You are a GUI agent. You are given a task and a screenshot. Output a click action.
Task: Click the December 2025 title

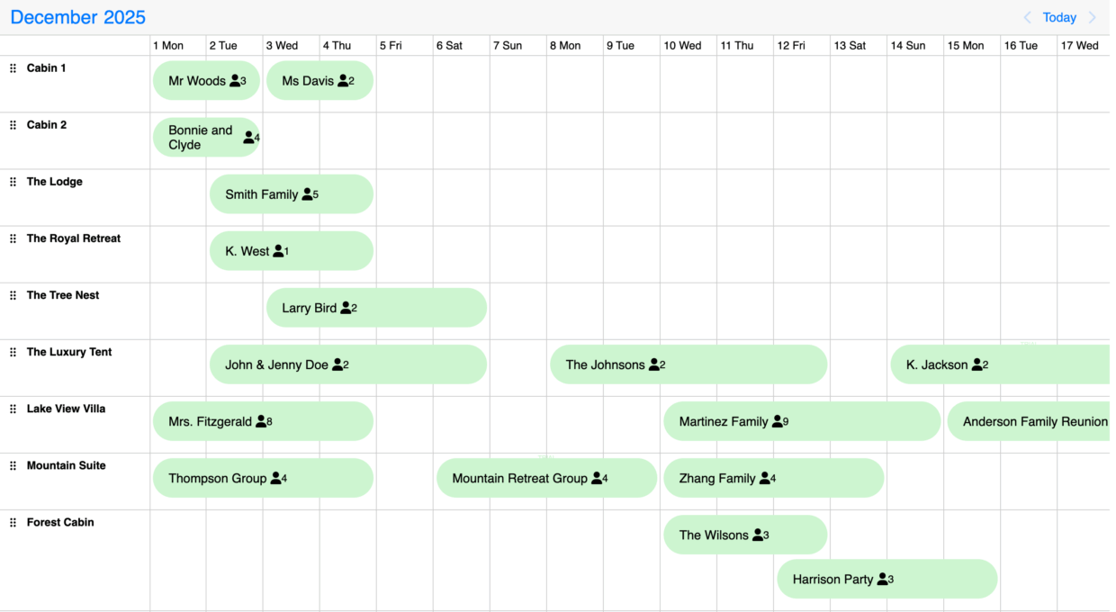(78, 18)
